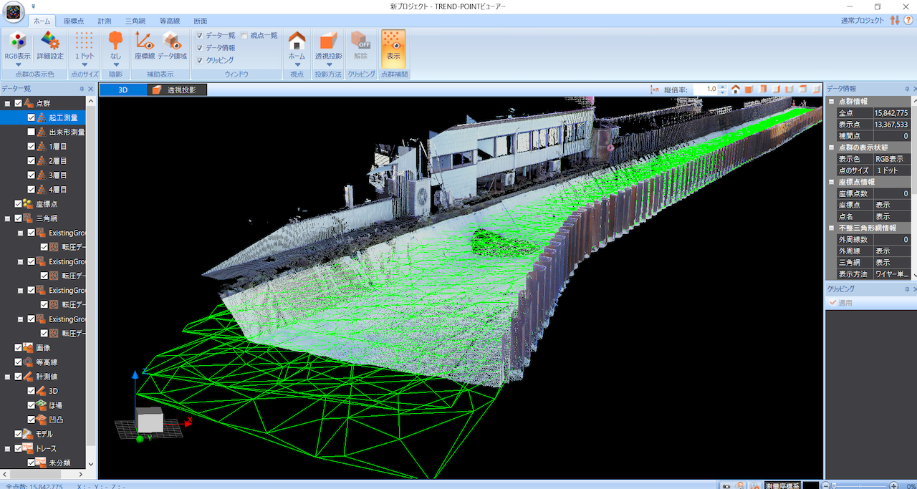Open the 詳細設定 detailed color settings

coord(50,47)
